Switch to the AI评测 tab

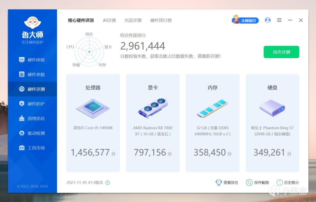click(109, 20)
